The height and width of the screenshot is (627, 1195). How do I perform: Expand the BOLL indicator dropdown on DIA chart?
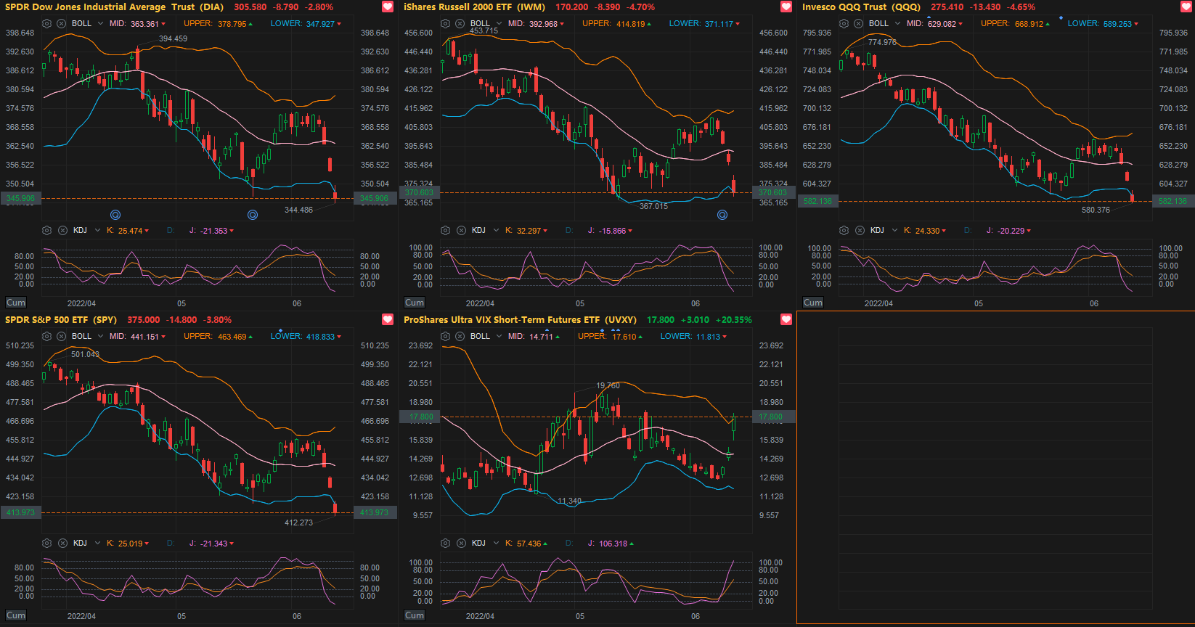pyautogui.click(x=100, y=23)
